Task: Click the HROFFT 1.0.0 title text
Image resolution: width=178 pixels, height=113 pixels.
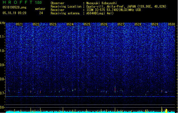Action: [22, 2]
